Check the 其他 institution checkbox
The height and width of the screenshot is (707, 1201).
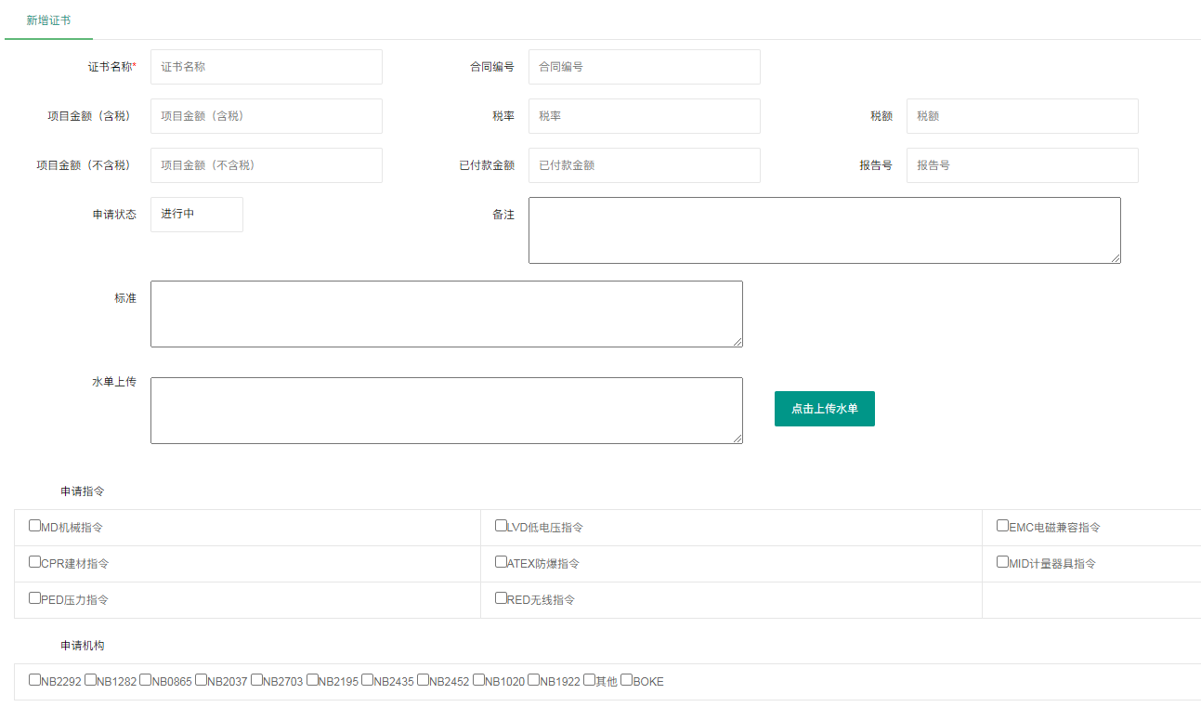(x=590, y=680)
